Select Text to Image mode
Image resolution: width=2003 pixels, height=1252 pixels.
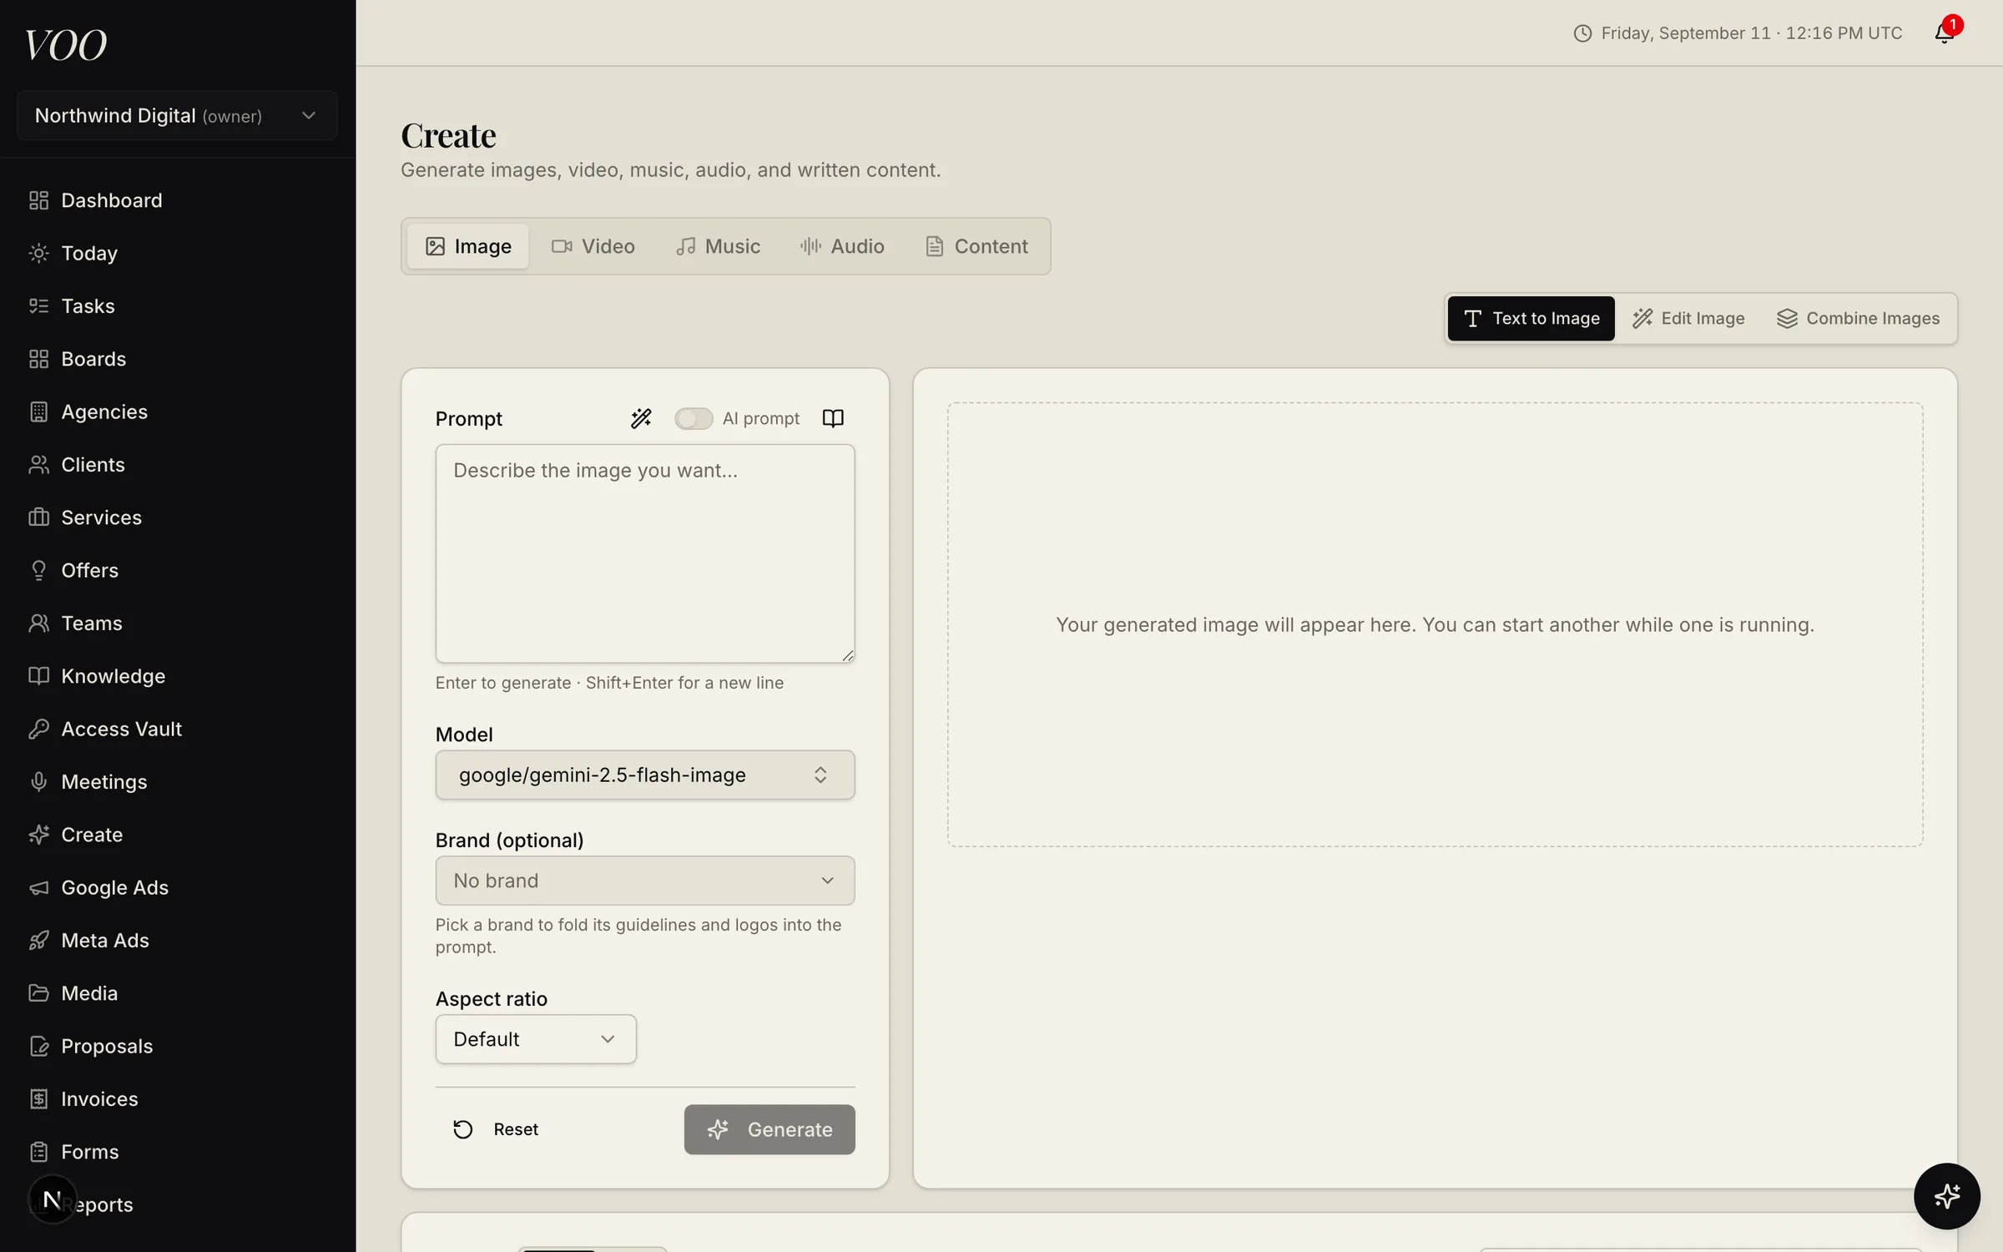1531,318
